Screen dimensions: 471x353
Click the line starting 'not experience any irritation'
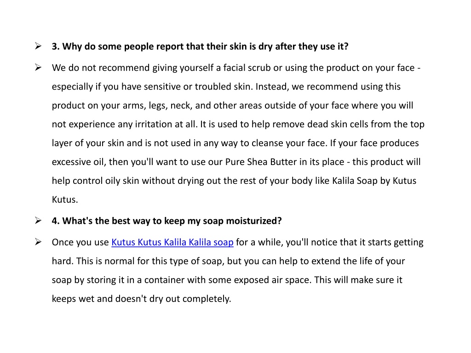coord(238,124)
